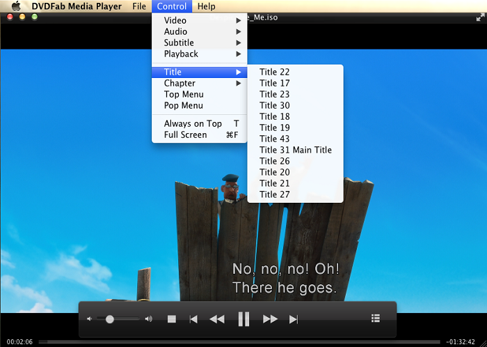Open the Help menu

pos(206,6)
